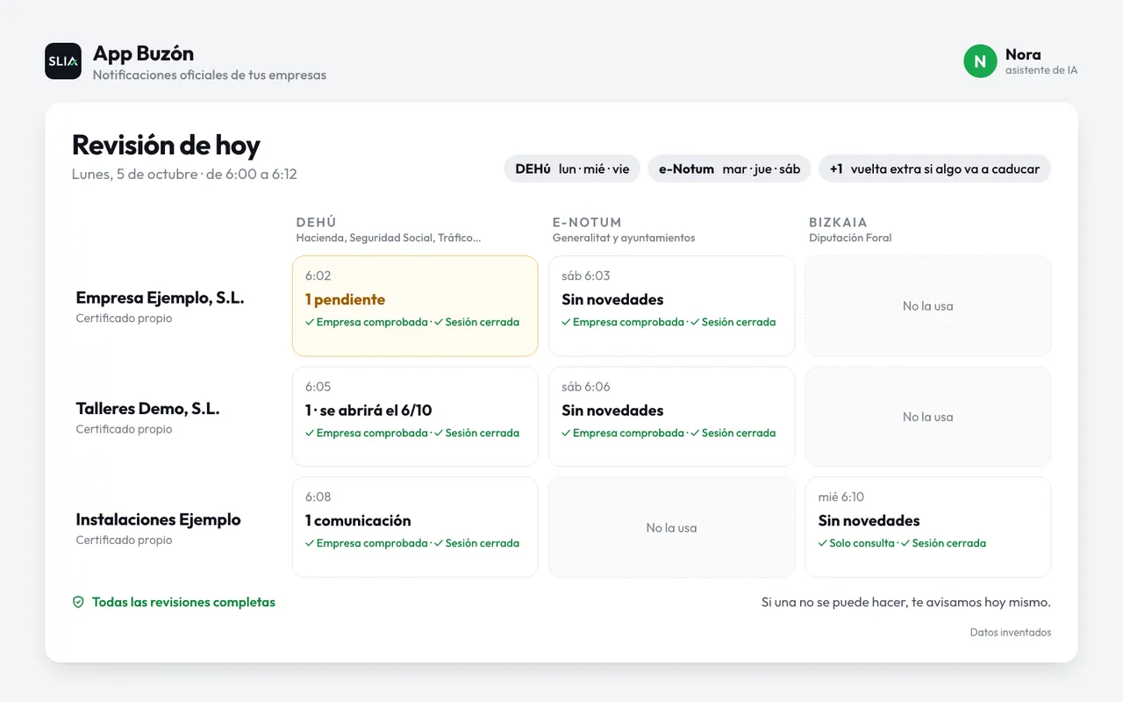Open Nora's green avatar icon
1123x702 pixels.
pyautogui.click(x=980, y=61)
